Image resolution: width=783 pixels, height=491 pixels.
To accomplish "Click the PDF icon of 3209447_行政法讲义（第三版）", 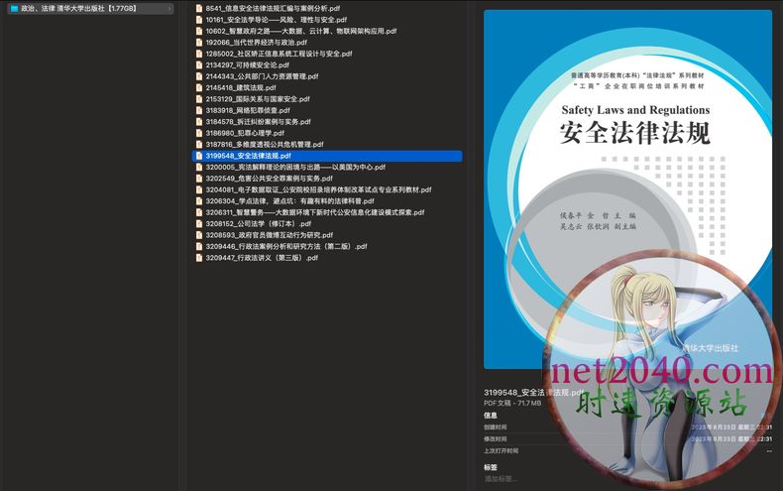I will [x=199, y=258].
